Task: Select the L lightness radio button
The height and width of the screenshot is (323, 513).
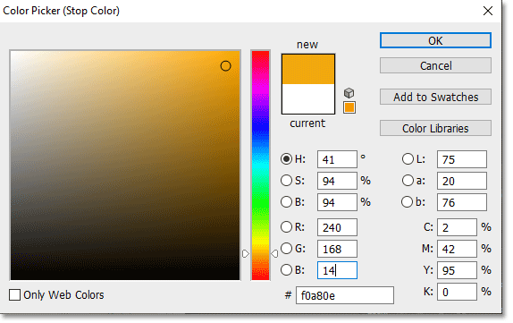Action: pyautogui.click(x=408, y=159)
